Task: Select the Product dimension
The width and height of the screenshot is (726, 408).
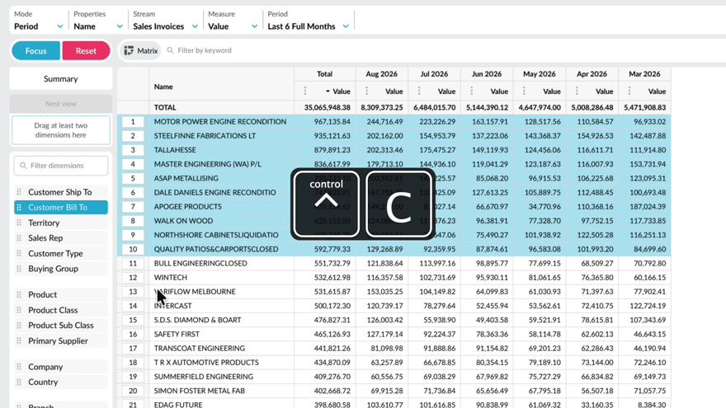Action: tap(61, 295)
